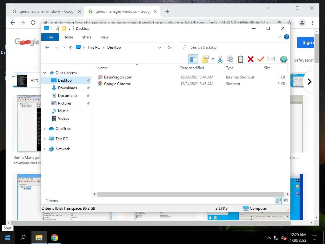Screen dimensions: 325x244
Task: Click the Properties quick access toolbar icon
Action: coord(56,29)
